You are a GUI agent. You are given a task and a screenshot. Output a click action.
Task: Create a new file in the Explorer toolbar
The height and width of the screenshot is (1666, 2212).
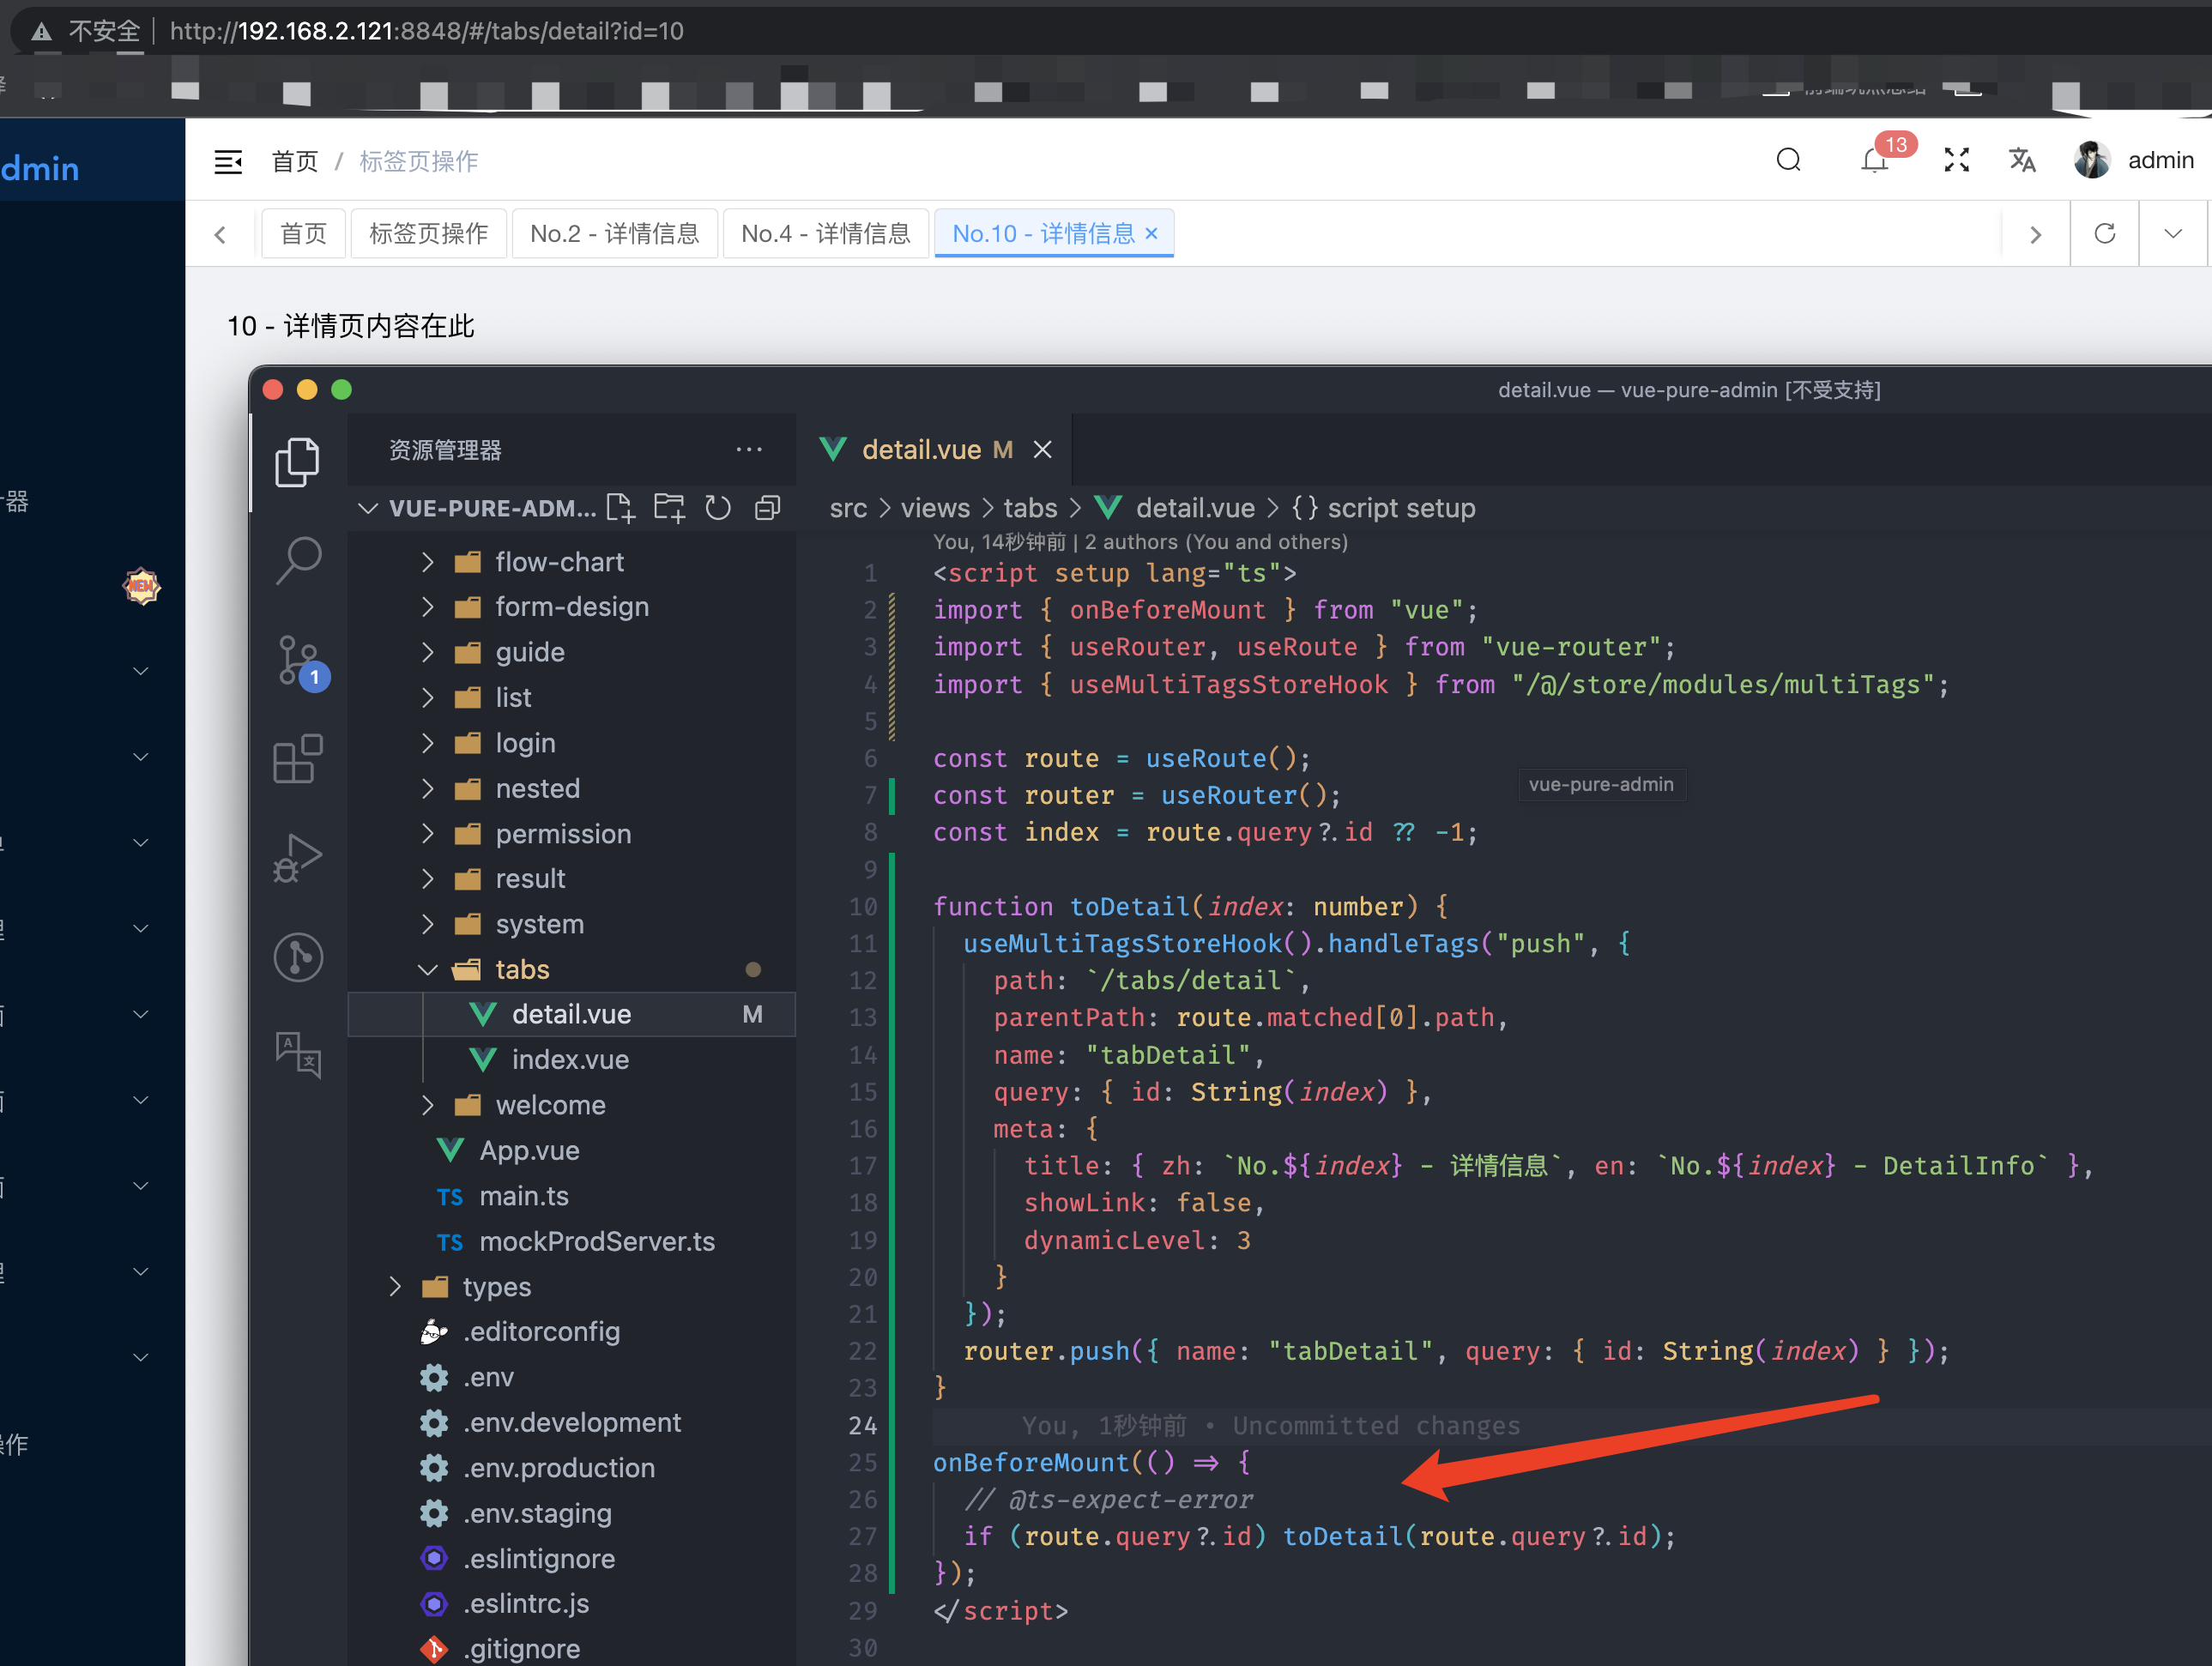[620, 507]
